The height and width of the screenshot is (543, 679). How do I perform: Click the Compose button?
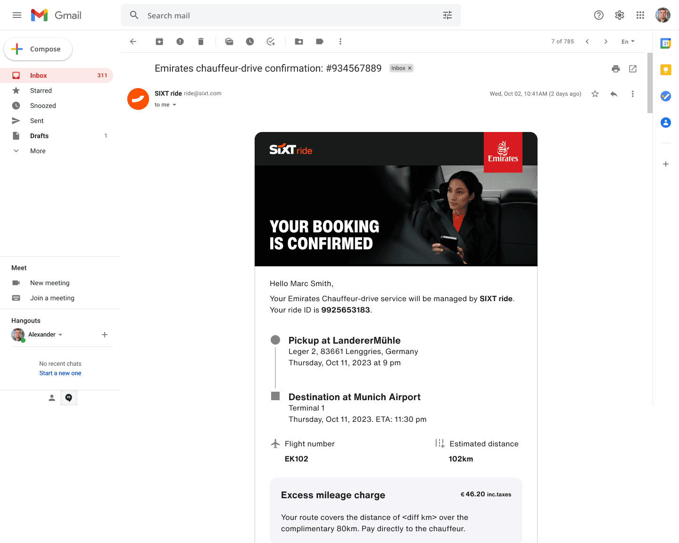[x=38, y=49]
